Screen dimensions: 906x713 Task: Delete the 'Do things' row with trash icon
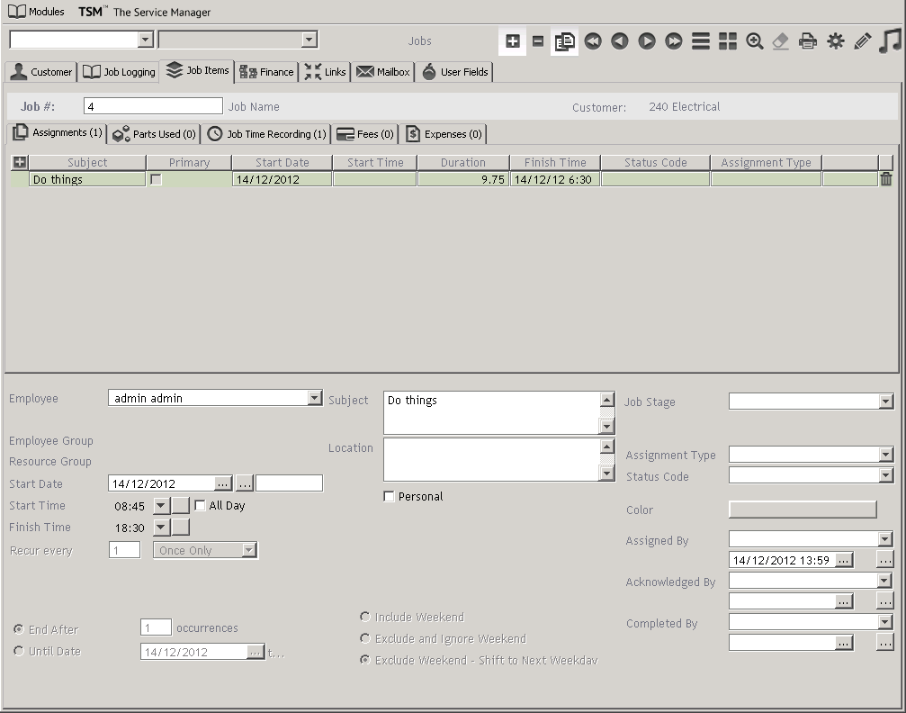coord(886,179)
